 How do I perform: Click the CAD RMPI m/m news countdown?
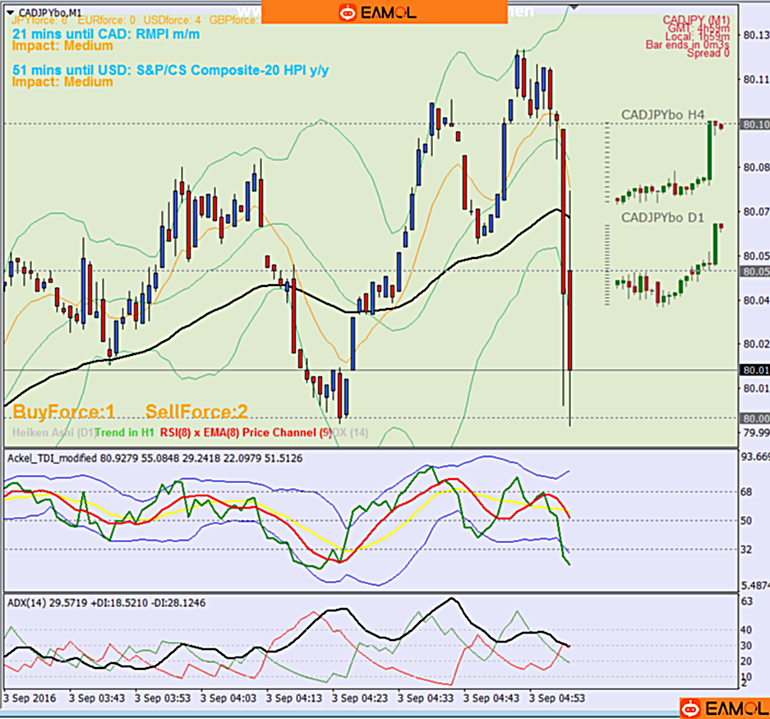point(106,35)
